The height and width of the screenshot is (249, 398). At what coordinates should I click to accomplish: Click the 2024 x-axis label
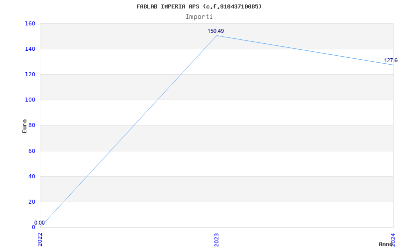(x=393, y=240)
